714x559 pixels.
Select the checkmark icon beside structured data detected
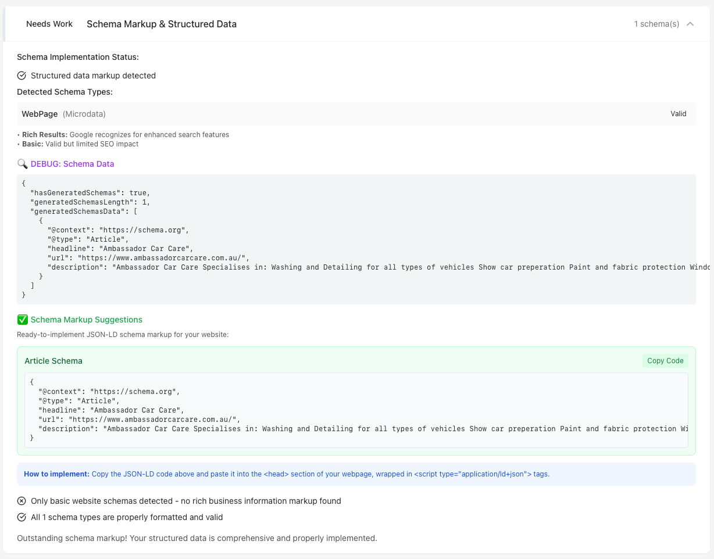click(x=22, y=76)
